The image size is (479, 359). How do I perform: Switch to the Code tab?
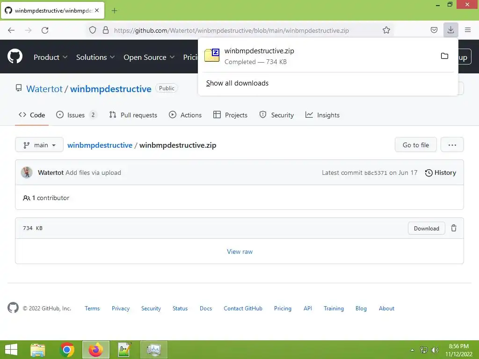pos(32,115)
